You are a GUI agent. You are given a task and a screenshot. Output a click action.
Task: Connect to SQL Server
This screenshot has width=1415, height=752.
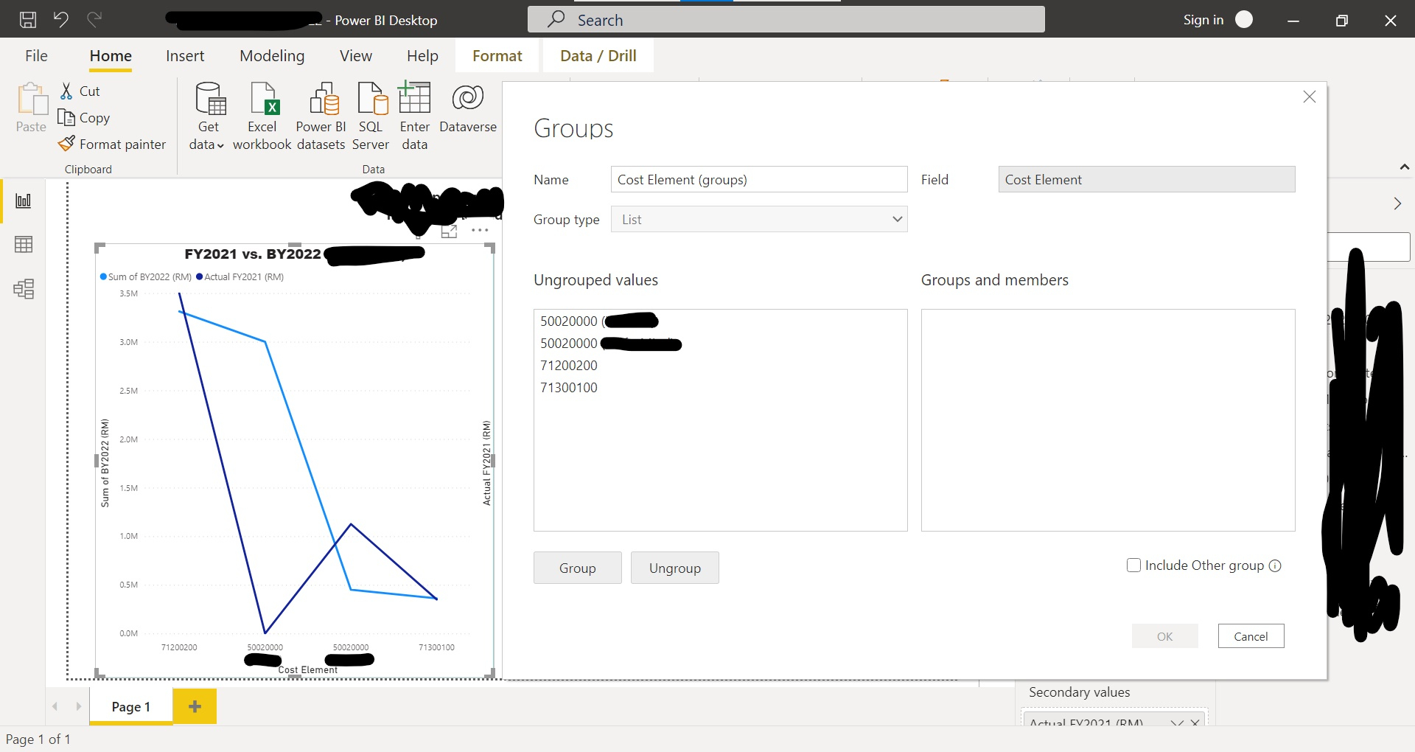point(371,114)
